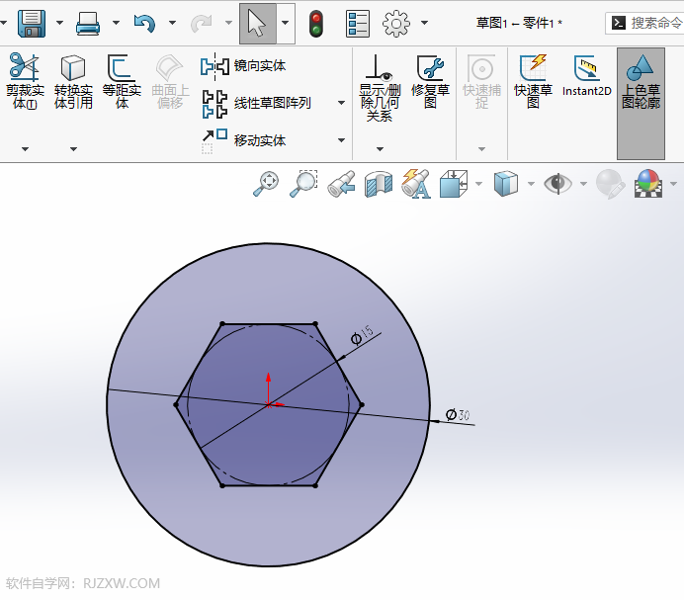Open the Options gear icon
This screenshot has width=684, height=600.
(396, 24)
